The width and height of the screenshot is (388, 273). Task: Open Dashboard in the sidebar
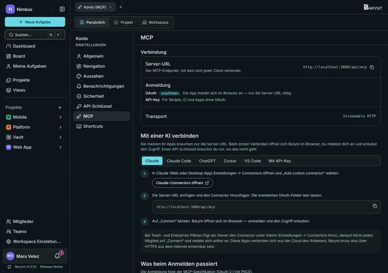coord(35,46)
